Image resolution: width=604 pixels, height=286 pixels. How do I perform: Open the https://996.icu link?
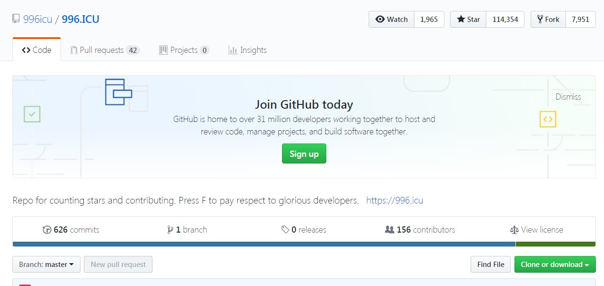(x=394, y=201)
